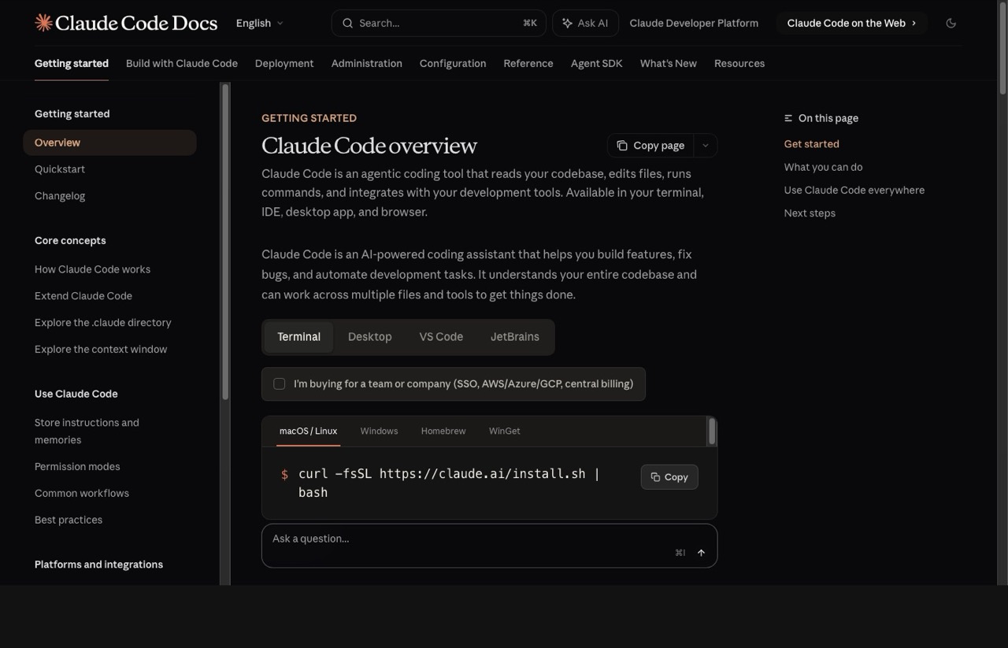
Task: Click the Copy page clipboard icon
Action: click(622, 146)
